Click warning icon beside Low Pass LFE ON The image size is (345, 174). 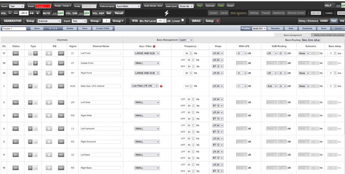click(161, 86)
